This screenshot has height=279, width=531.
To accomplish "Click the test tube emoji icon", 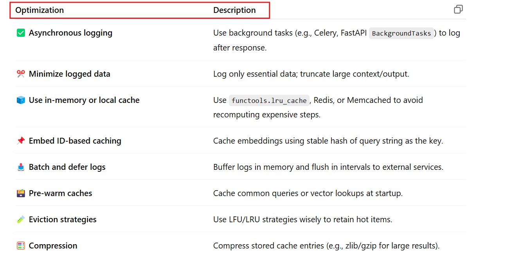I will [x=21, y=220].
